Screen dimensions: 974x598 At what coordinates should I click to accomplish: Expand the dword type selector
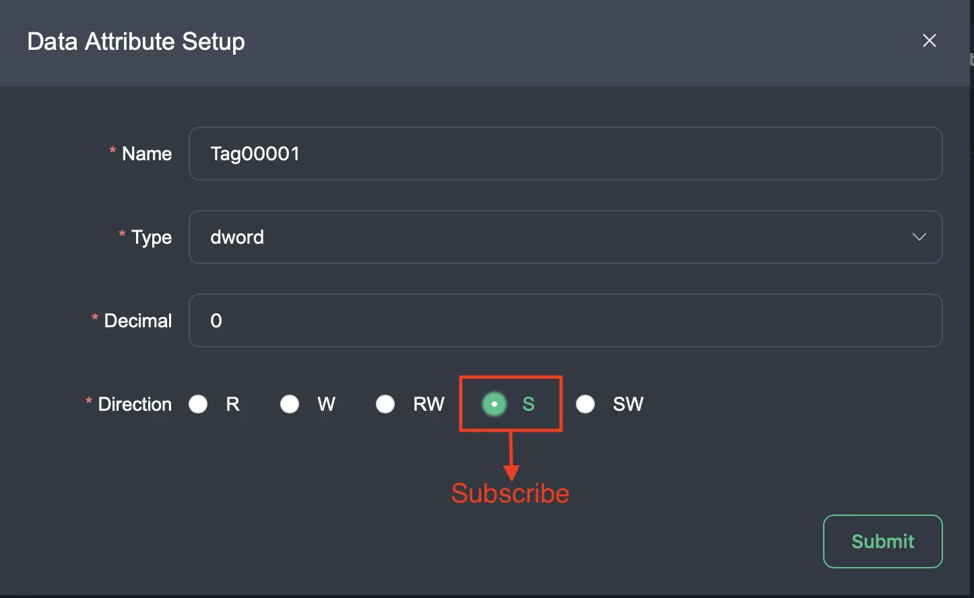pos(919,237)
